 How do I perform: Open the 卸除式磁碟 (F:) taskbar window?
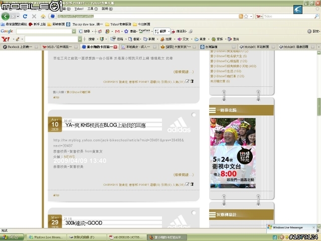[87, 237]
